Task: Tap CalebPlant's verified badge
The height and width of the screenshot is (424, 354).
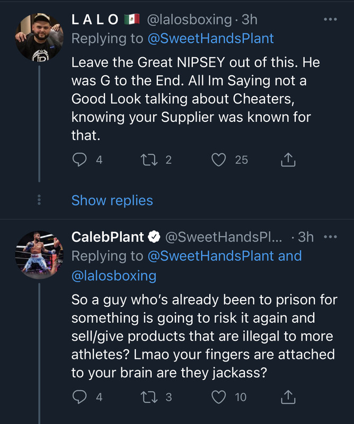Action: point(154,237)
